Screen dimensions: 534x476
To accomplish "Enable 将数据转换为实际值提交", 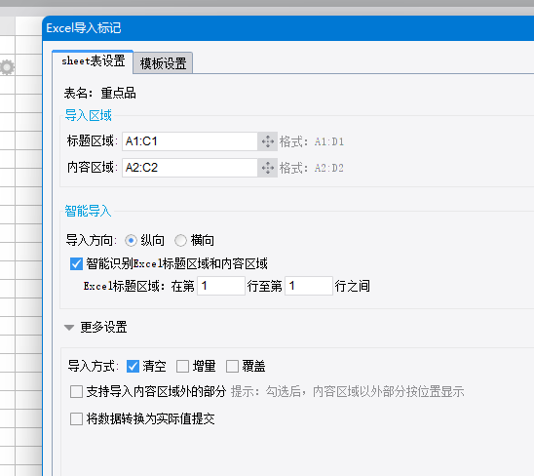I will [x=76, y=418].
